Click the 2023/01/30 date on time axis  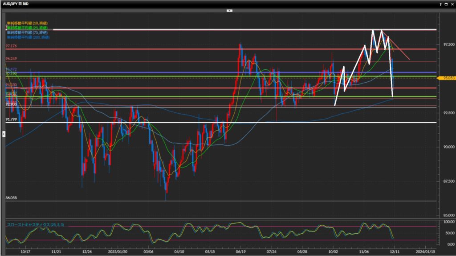118,251
